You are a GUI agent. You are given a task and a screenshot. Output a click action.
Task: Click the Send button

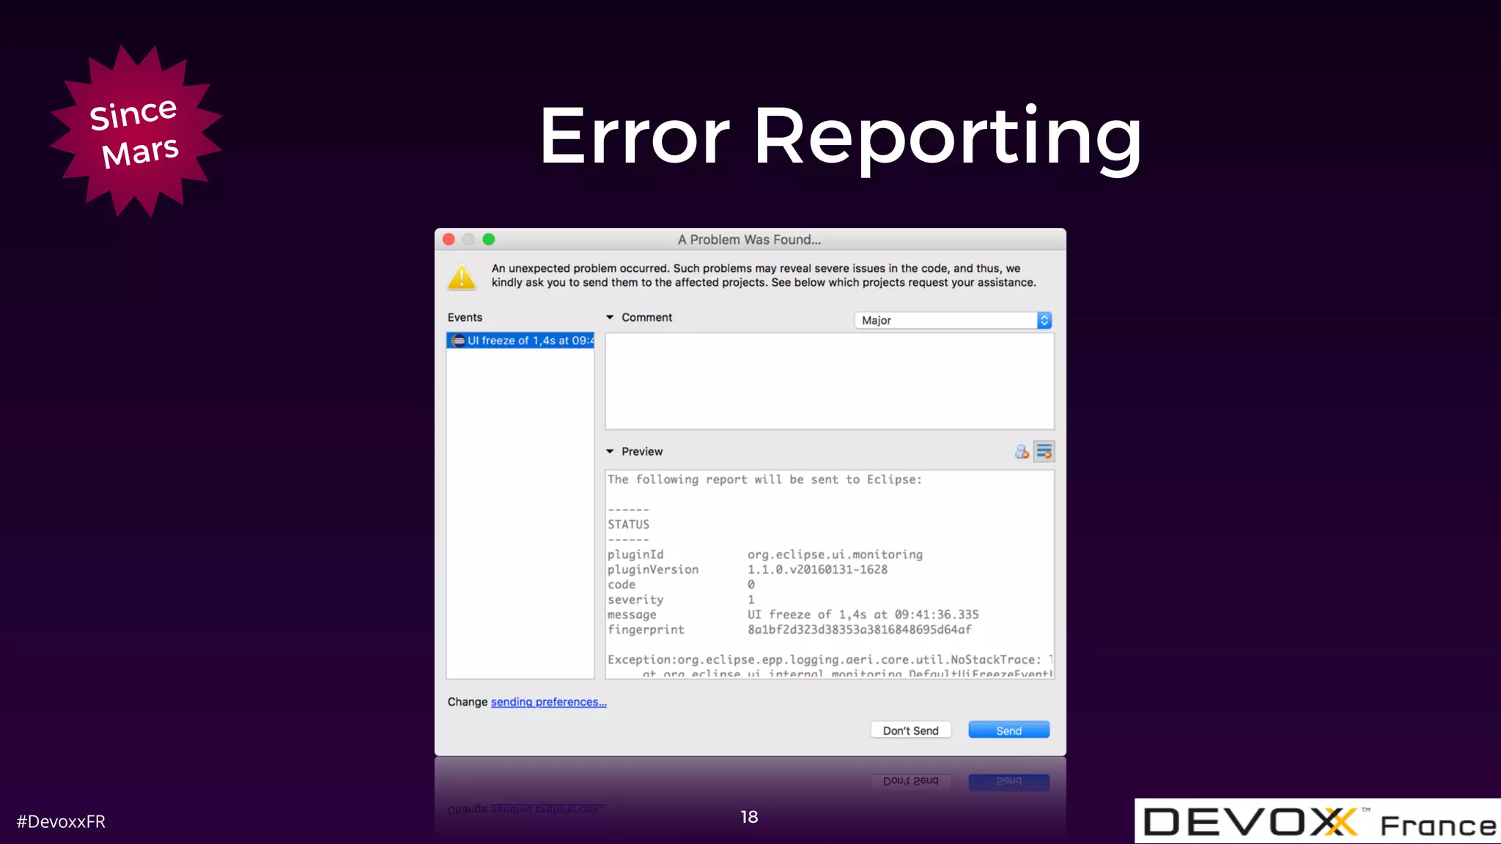coord(1008,730)
